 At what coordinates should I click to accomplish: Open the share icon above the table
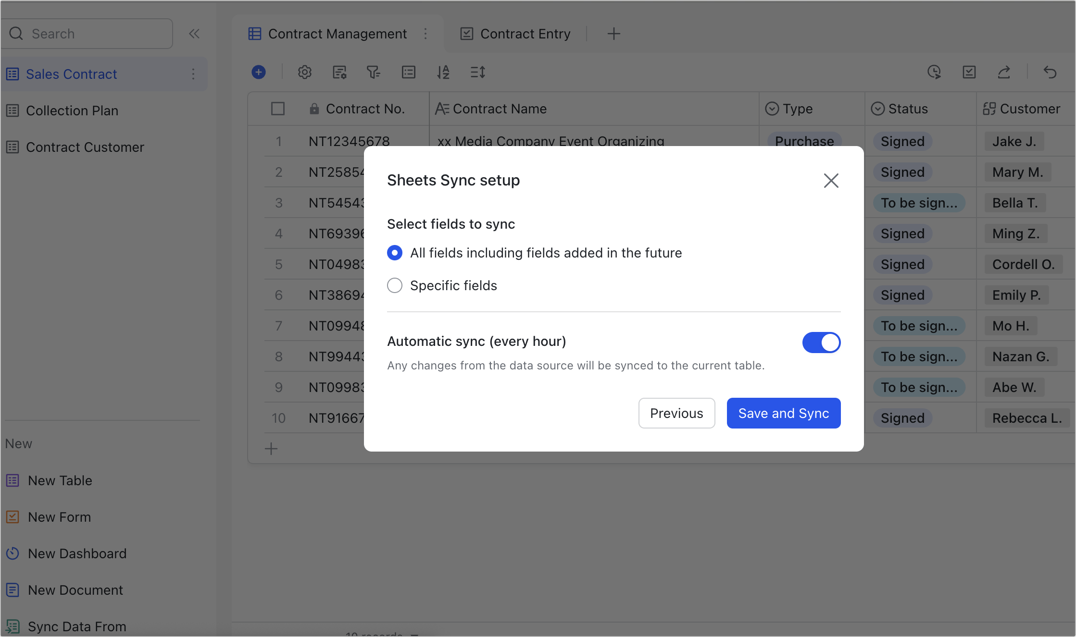tap(1004, 72)
